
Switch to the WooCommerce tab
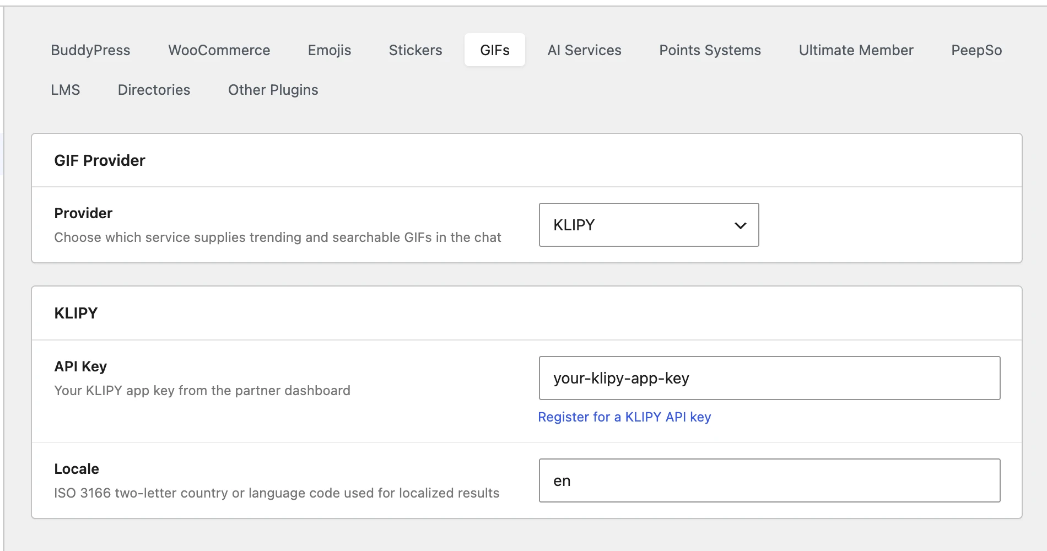(219, 50)
